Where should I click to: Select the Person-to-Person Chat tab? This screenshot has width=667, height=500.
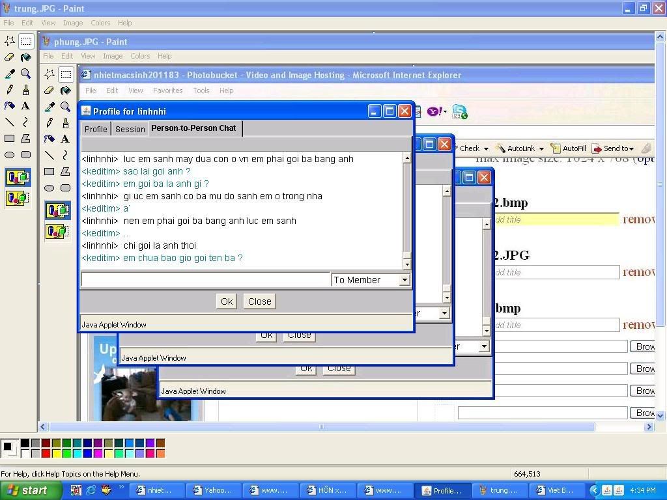point(193,128)
